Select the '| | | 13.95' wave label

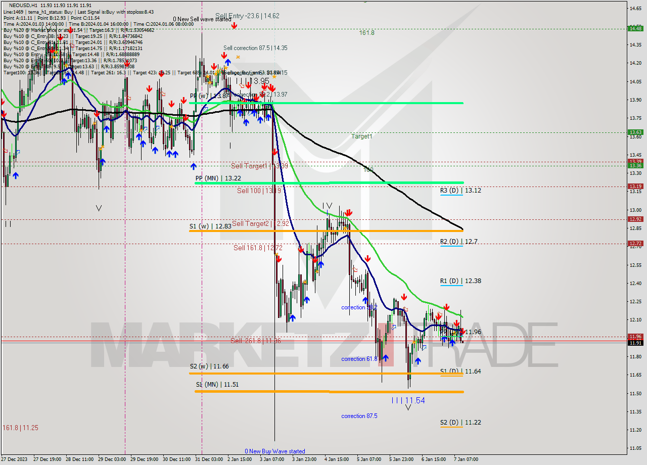click(x=253, y=81)
